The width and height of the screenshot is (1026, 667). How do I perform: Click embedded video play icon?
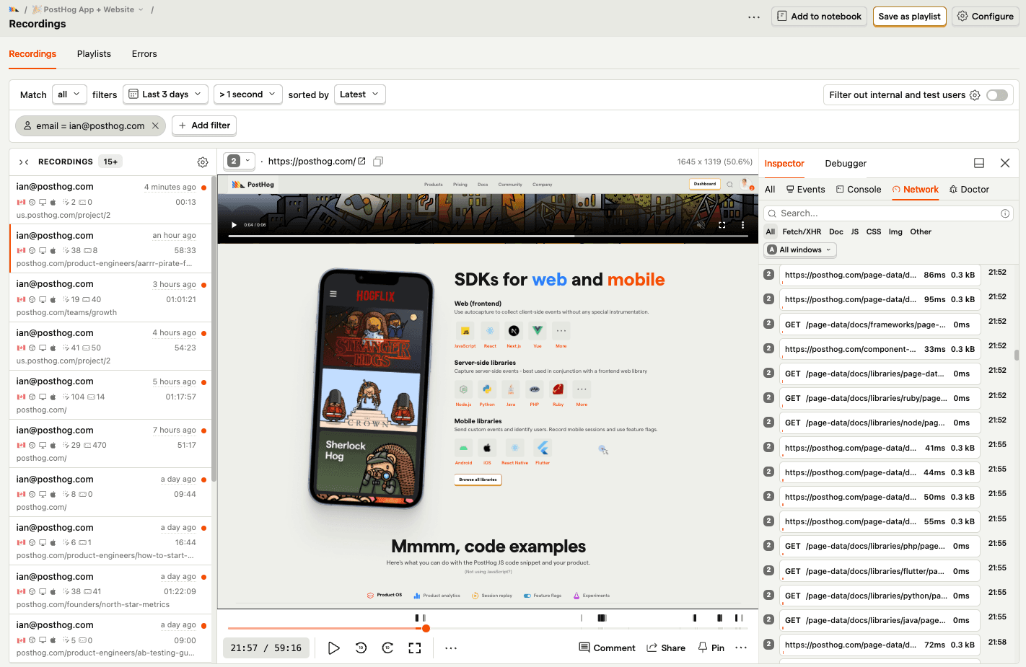pos(234,225)
